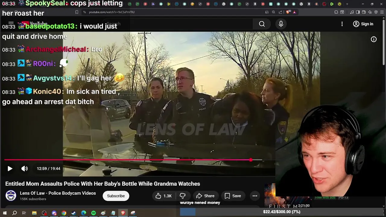Grab the red scrubber handle on the timeline
The width and height of the screenshot is (386, 217).
251,160
